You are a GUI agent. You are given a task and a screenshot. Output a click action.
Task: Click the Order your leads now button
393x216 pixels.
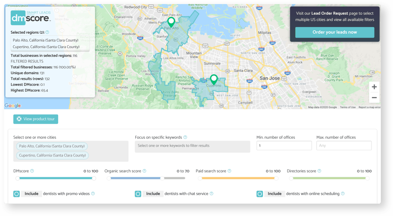335,32
